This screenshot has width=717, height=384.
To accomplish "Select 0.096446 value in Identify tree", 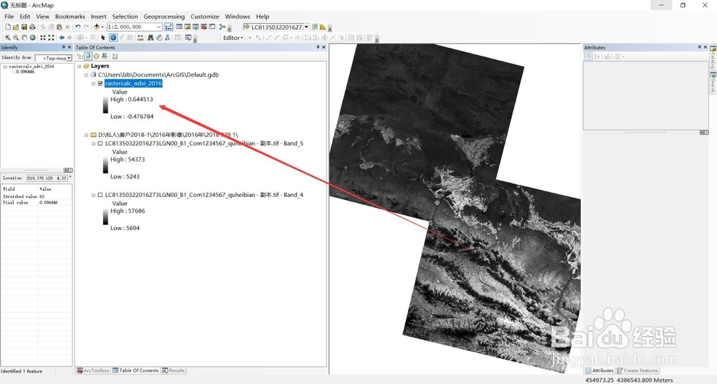I will point(25,72).
